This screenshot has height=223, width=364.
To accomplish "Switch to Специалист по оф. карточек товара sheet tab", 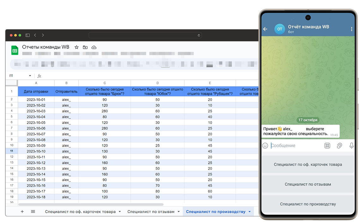I will click(80, 212).
